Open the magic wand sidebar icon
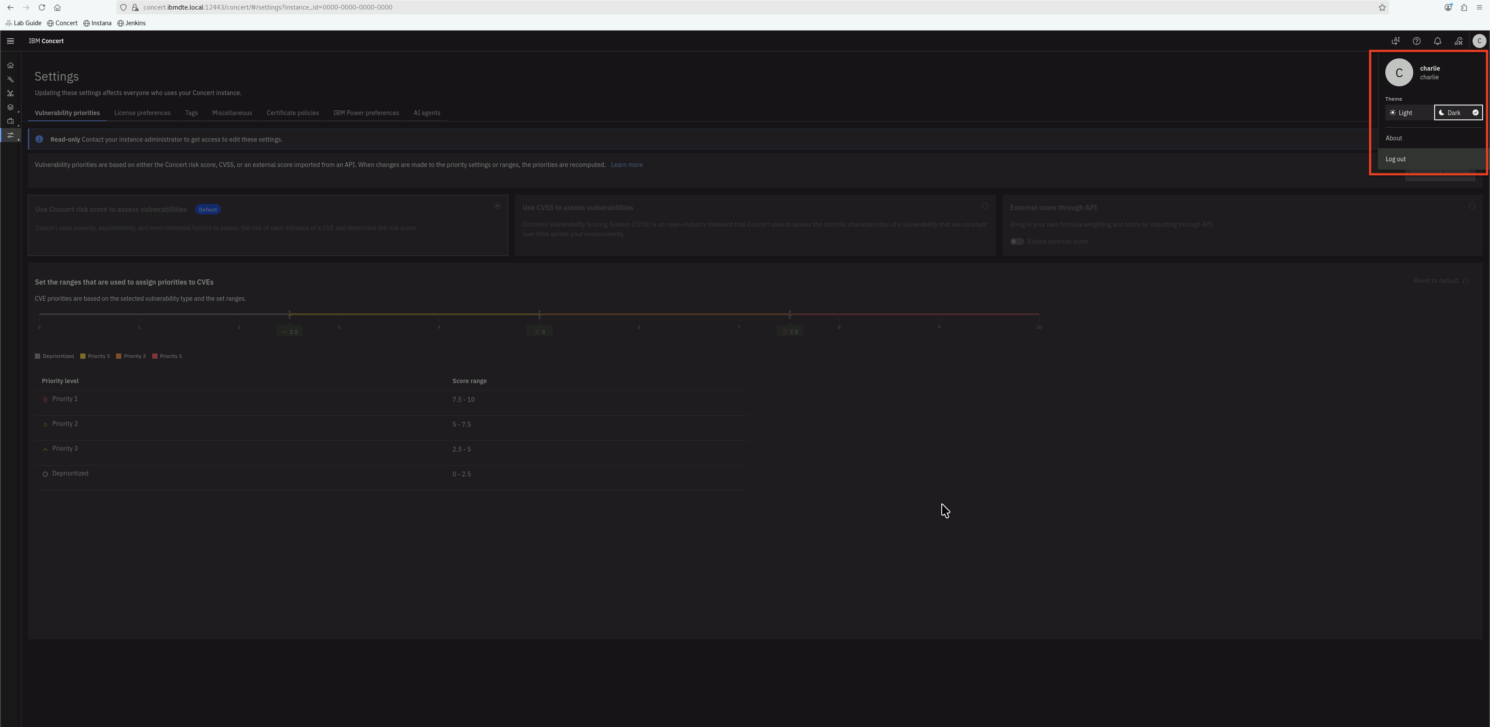The image size is (1490, 727). click(10, 79)
